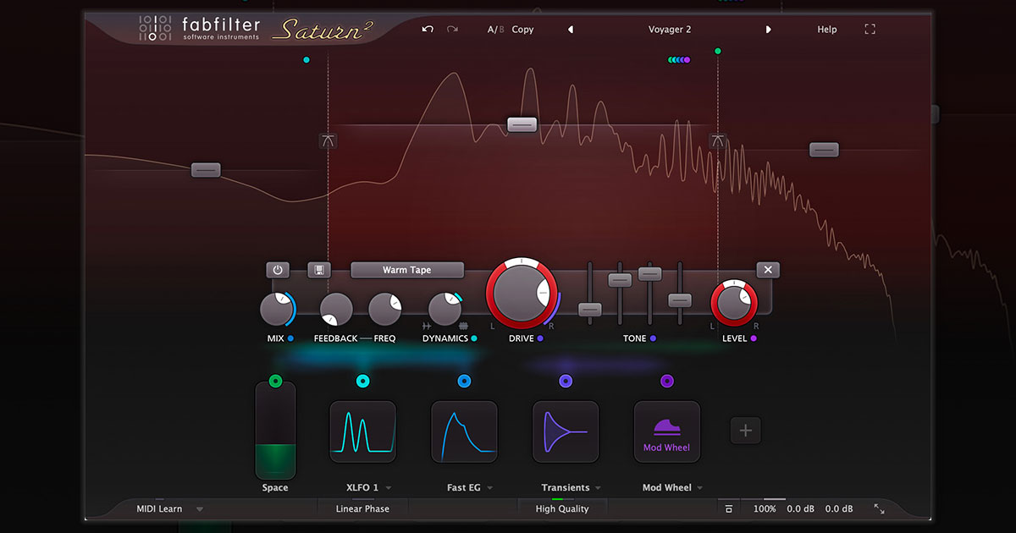The height and width of the screenshot is (533, 1016).
Task: Click the green Space source drag button
Action: coord(275,382)
